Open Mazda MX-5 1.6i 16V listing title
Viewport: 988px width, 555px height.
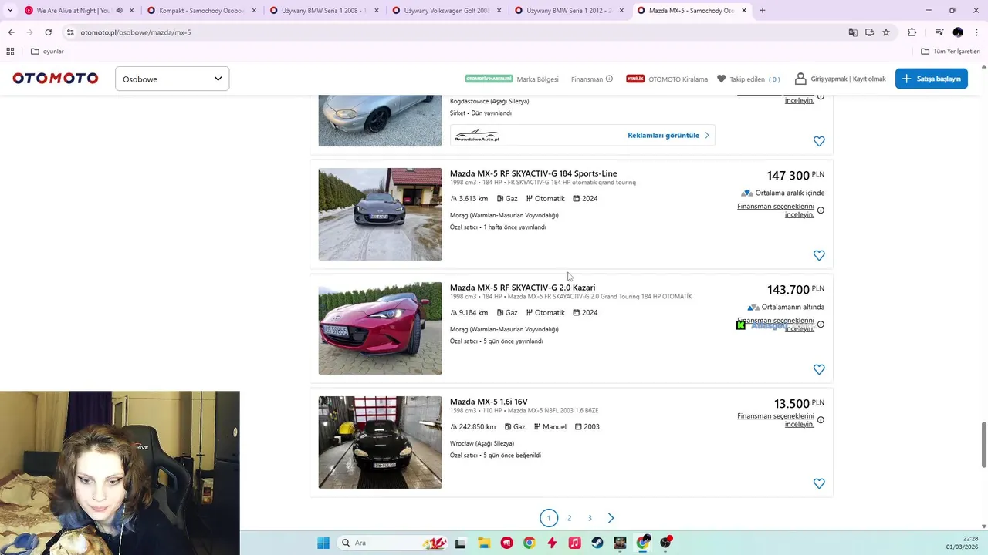[489, 402]
